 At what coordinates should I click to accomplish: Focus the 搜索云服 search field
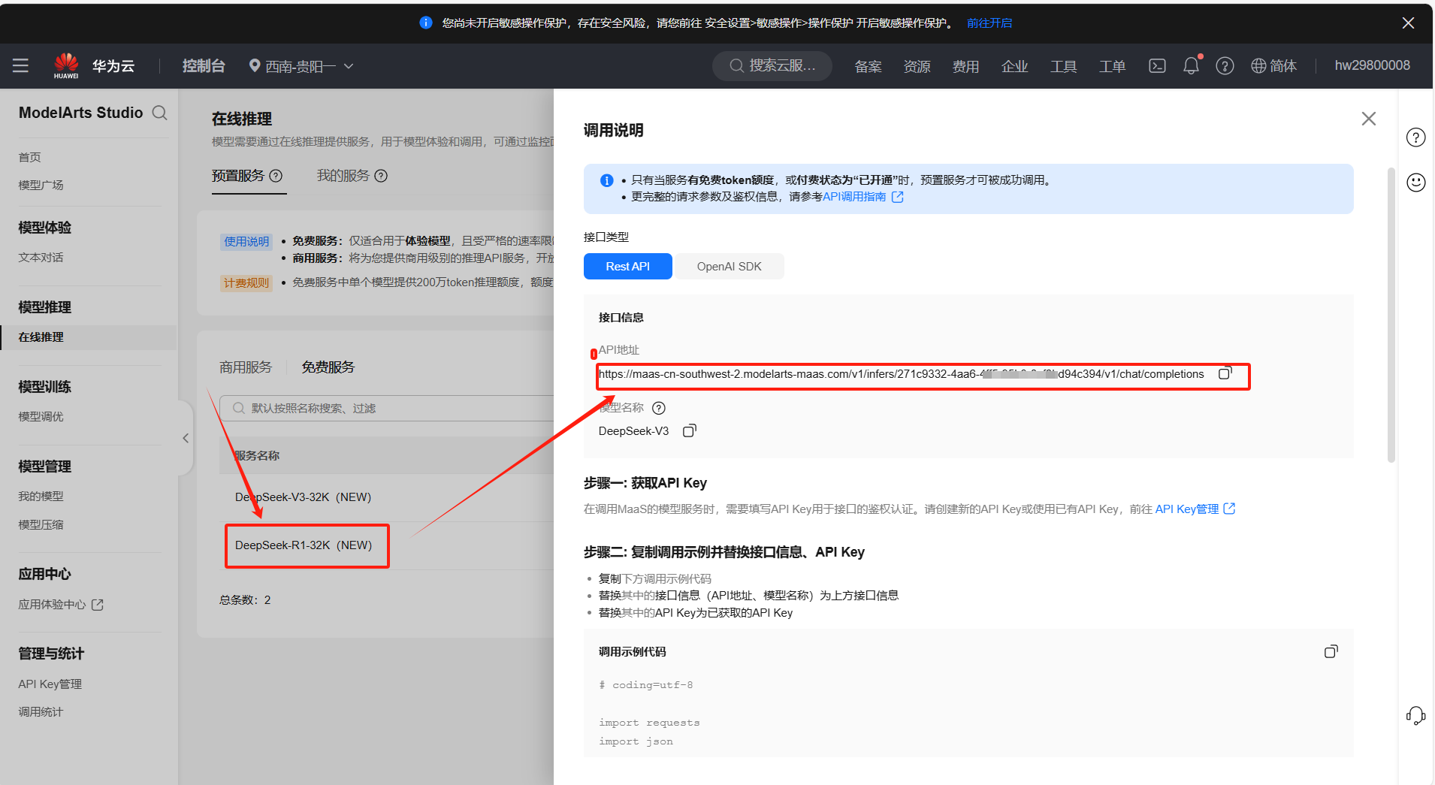[772, 66]
